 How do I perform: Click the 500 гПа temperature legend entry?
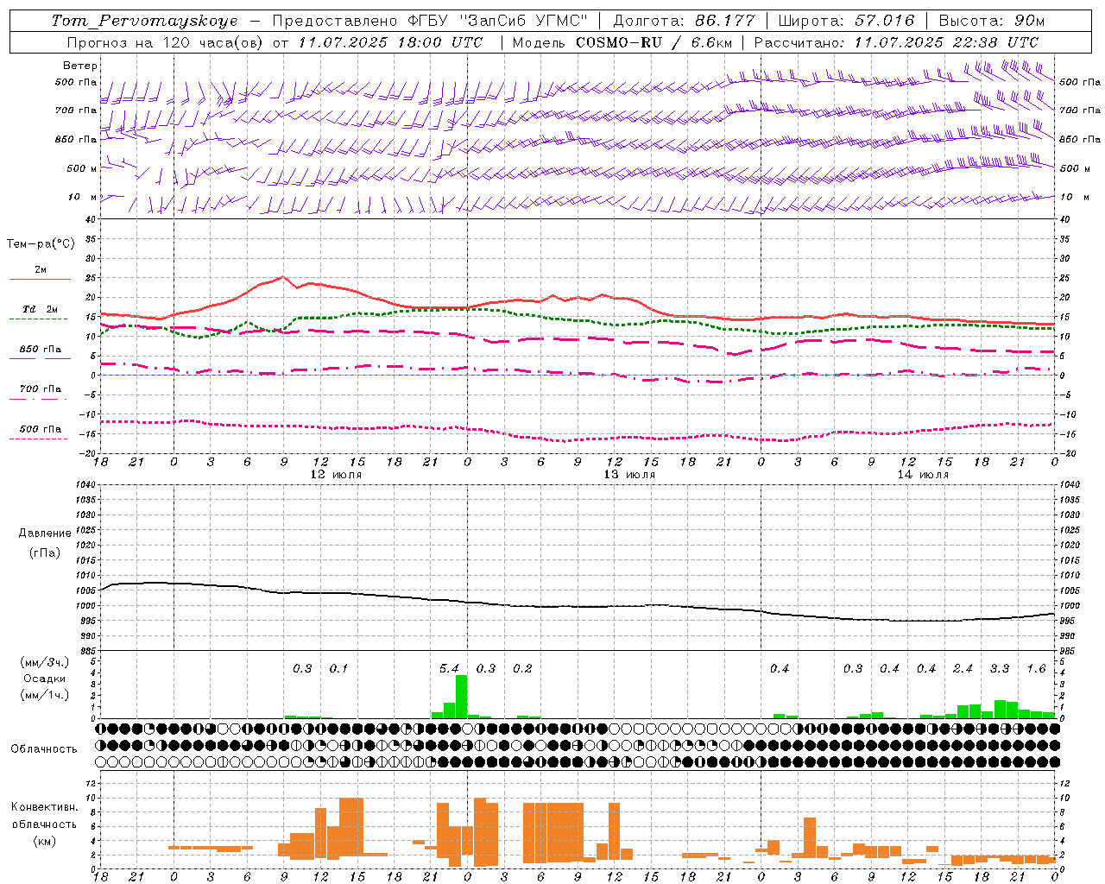pyautogui.click(x=41, y=429)
